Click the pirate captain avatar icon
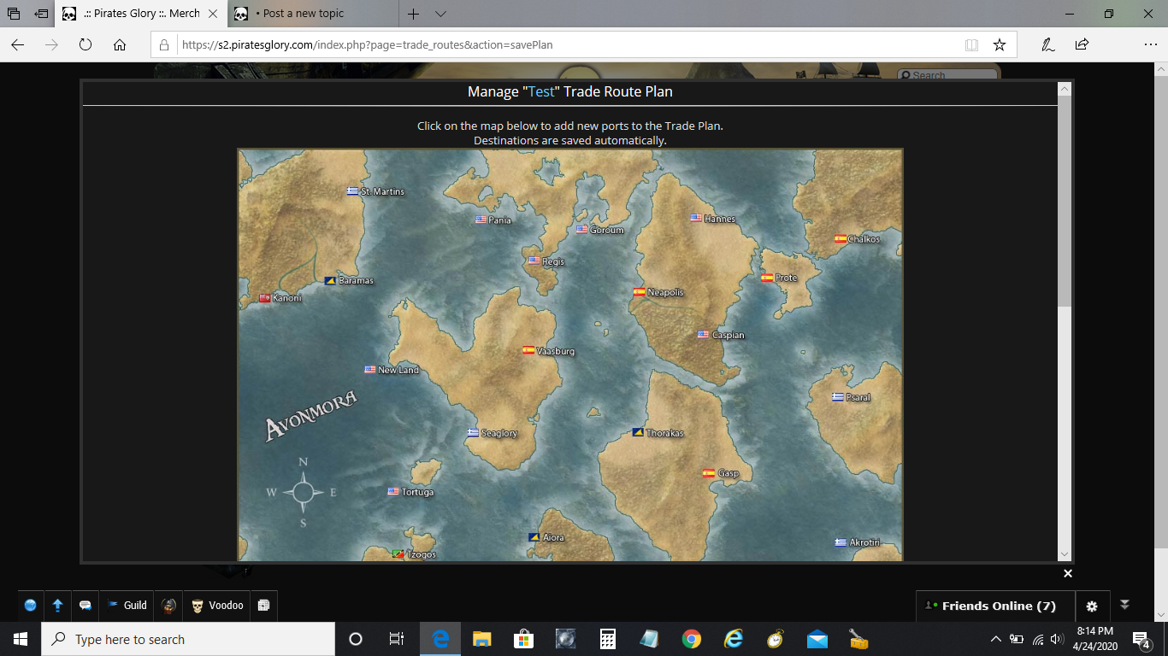The image size is (1168, 656). pyautogui.click(x=169, y=606)
